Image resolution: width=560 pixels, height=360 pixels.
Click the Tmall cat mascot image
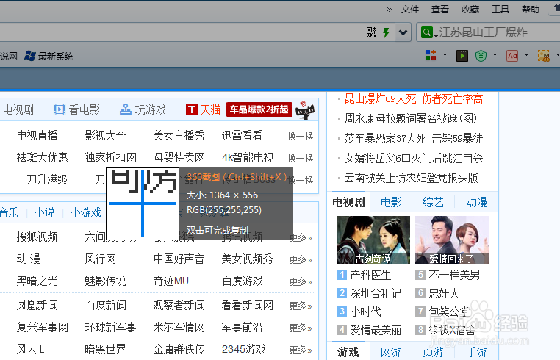click(x=305, y=111)
